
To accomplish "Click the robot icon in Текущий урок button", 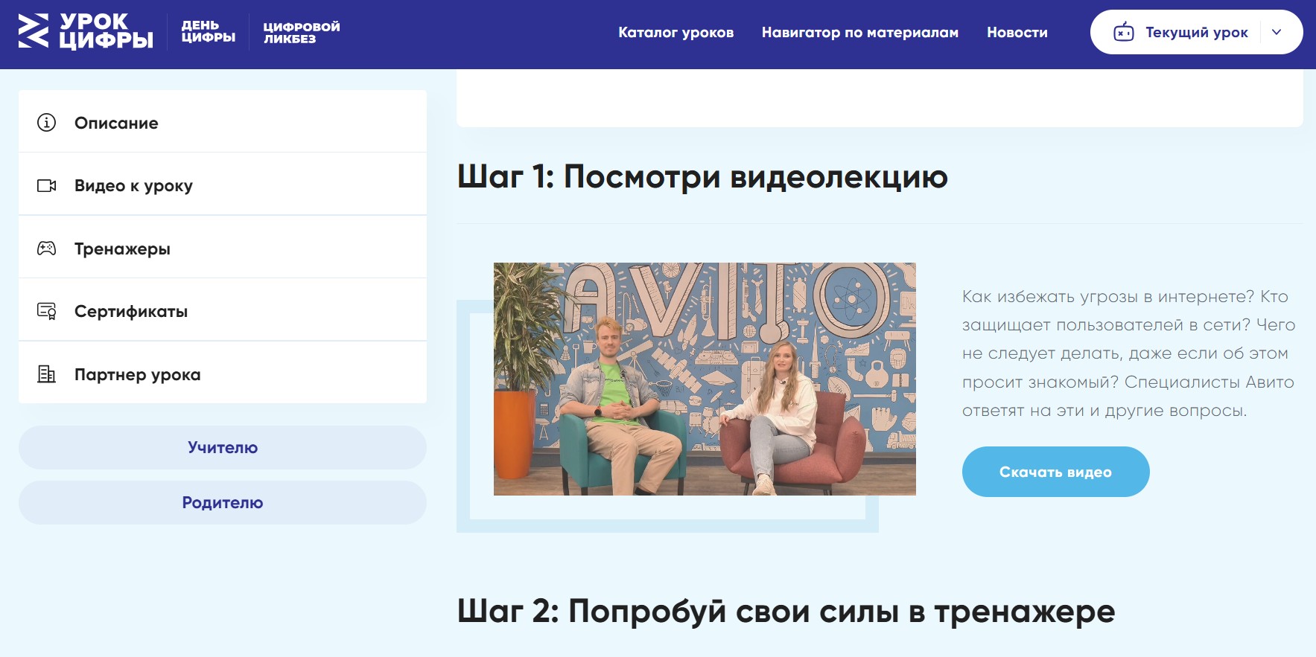I will (x=1123, y=32).
